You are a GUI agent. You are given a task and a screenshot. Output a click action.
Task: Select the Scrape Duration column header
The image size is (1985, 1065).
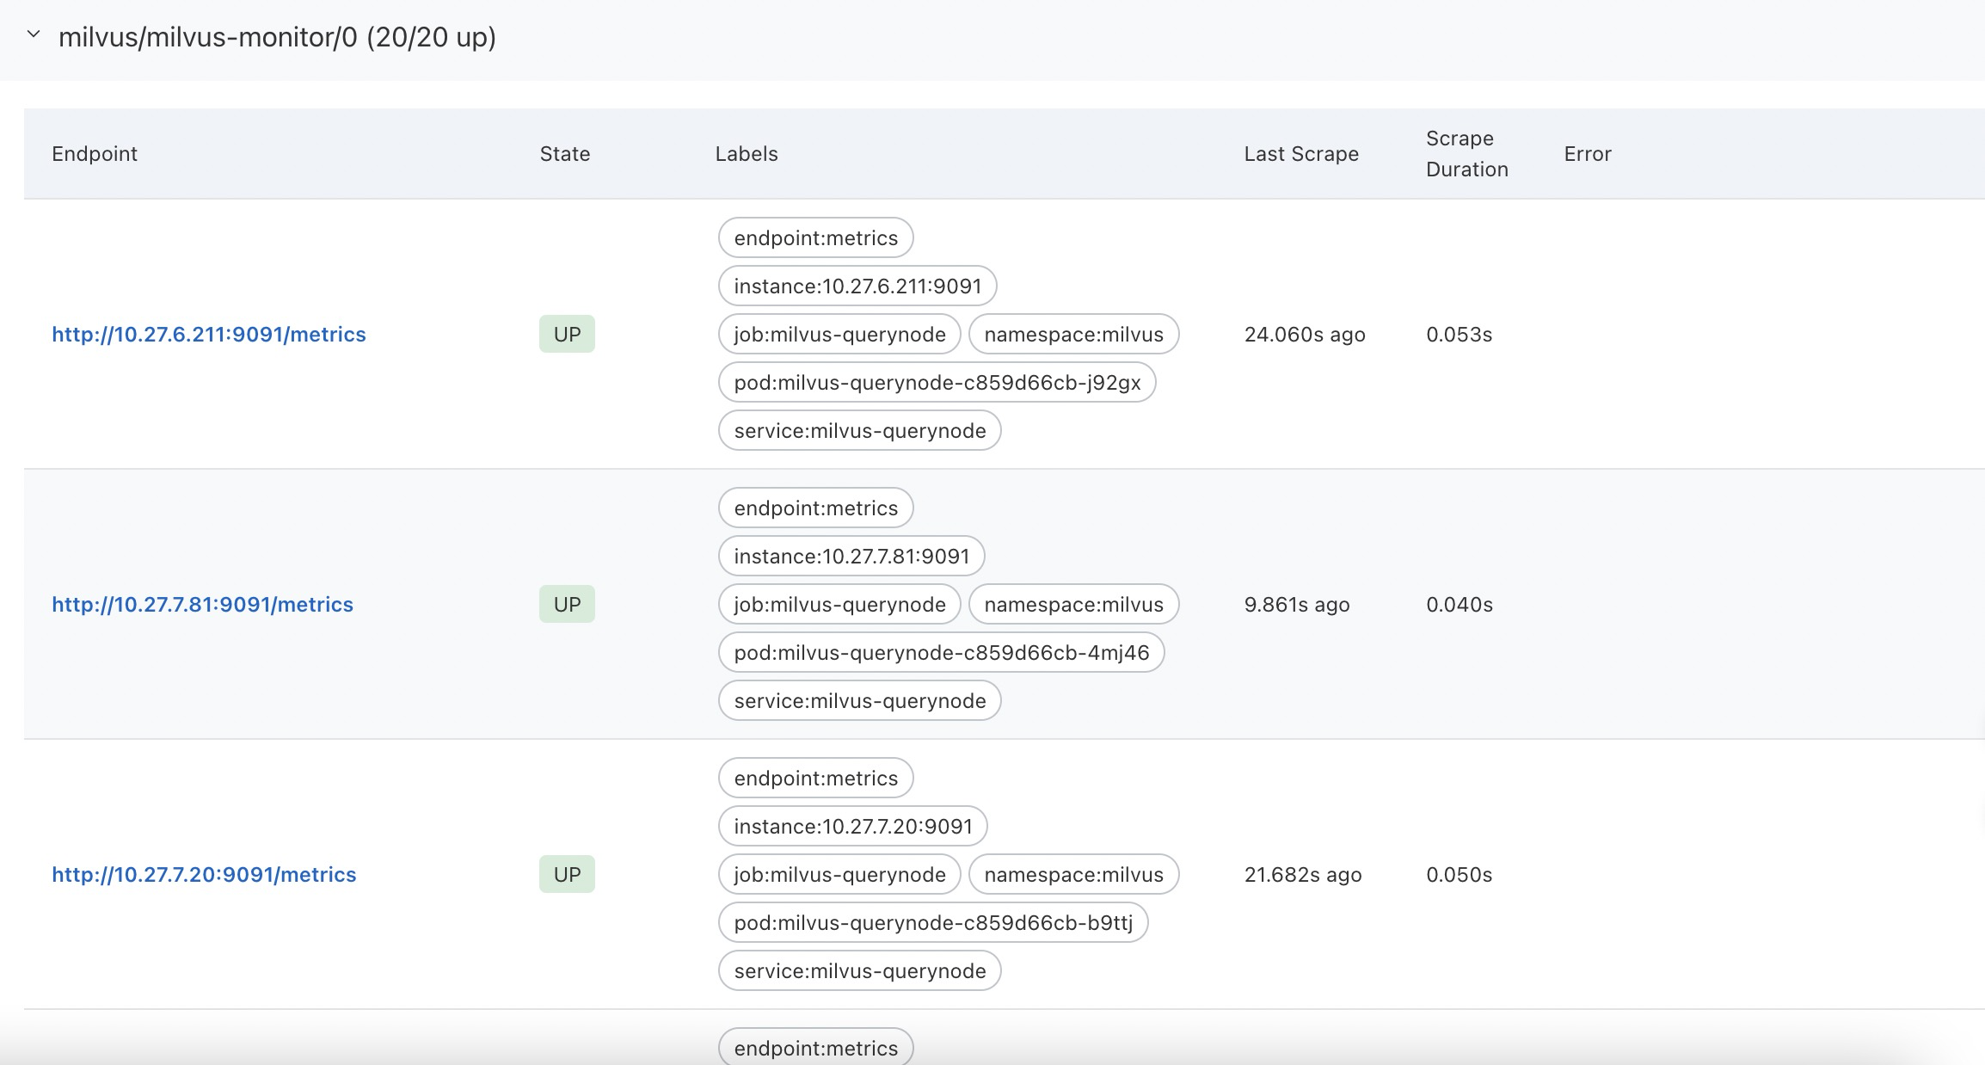pos(1467,154)
